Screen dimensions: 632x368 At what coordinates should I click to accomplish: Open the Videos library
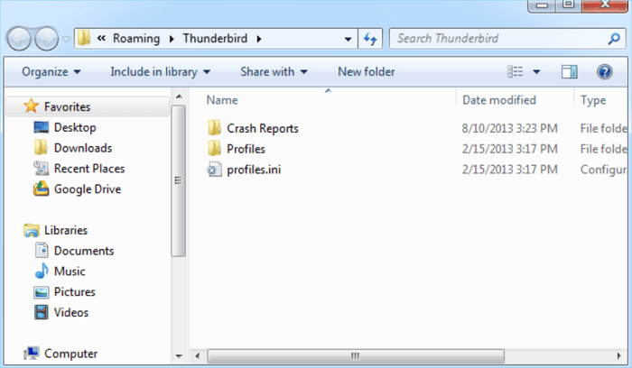(x=71, y=312)
